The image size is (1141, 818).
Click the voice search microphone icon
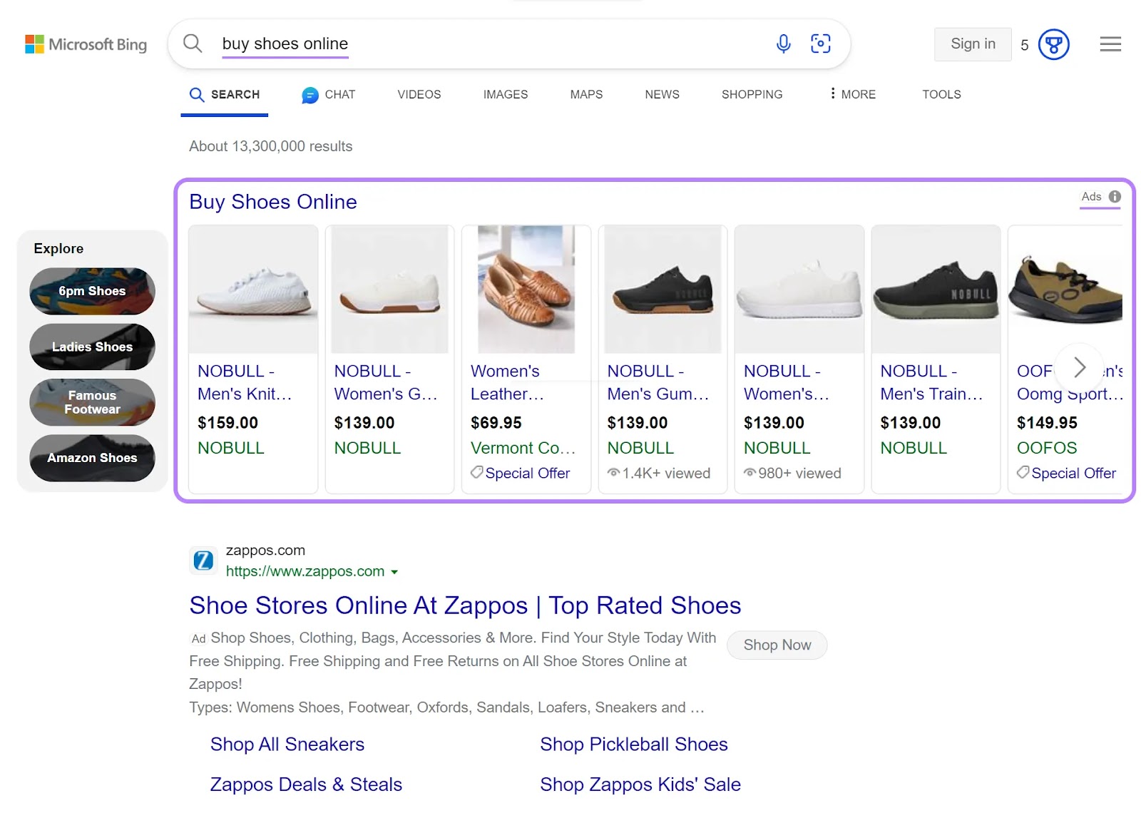pyautogui.click(x=783, y=44)
